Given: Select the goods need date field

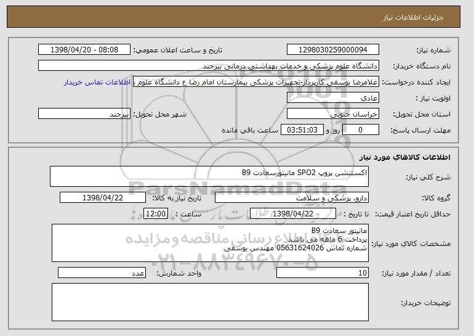Looking at the screenshot, I should [103, 198].
